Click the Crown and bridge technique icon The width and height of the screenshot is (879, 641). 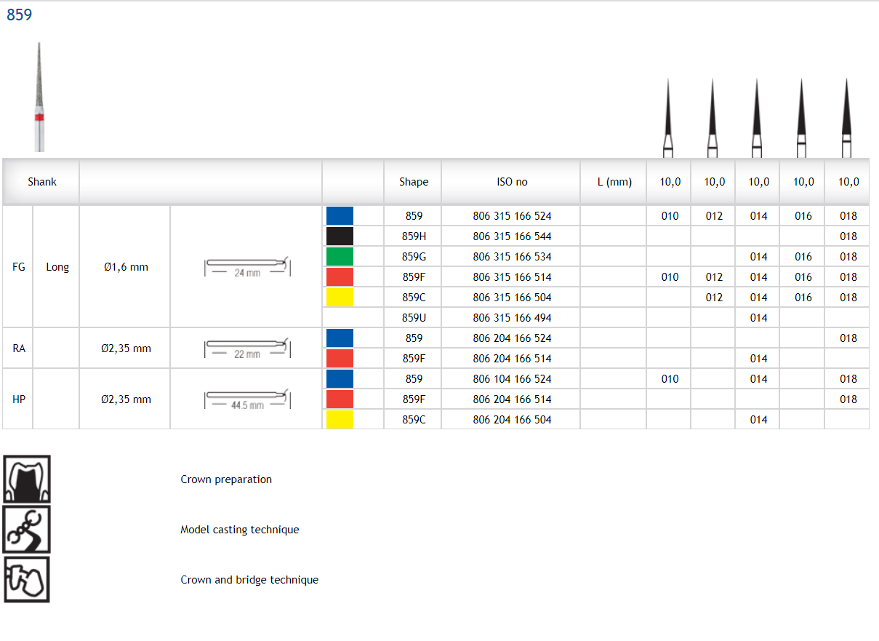tap(27, 579)
